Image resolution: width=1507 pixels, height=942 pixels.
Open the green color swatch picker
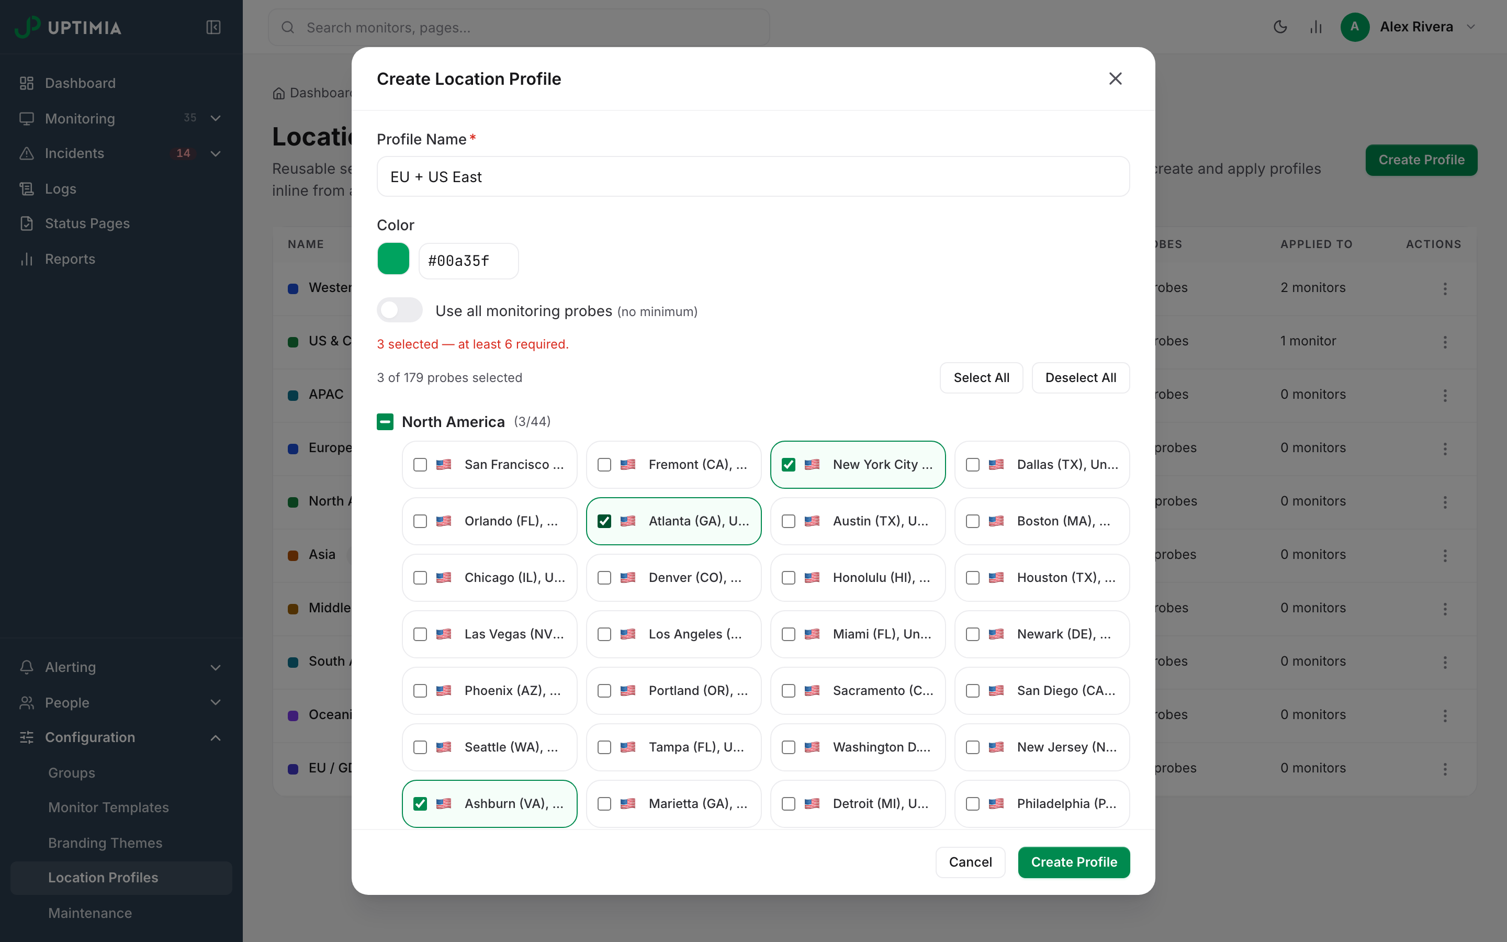[393, 259]
